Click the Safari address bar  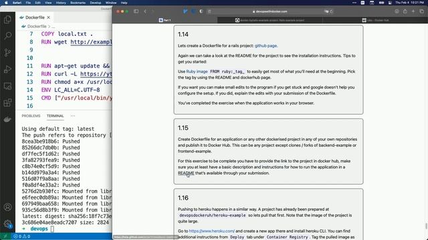click(270, 11)
